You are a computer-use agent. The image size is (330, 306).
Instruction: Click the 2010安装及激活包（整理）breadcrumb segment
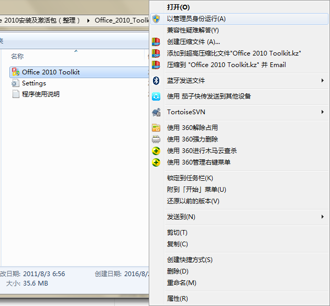(x=42, y=20)
